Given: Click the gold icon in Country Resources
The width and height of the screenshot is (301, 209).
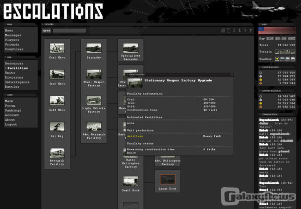Looking at the screenshot, I should (260, 103).
